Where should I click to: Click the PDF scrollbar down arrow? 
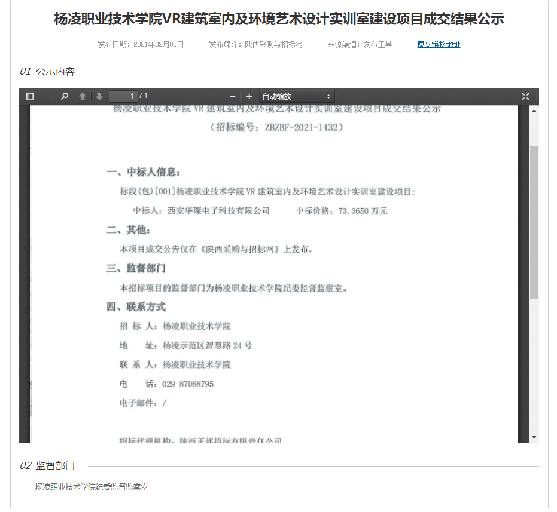534,437
